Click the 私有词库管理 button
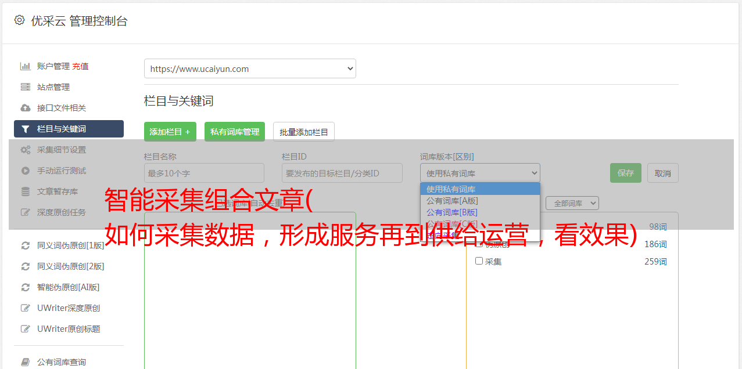 coord(235,132)
